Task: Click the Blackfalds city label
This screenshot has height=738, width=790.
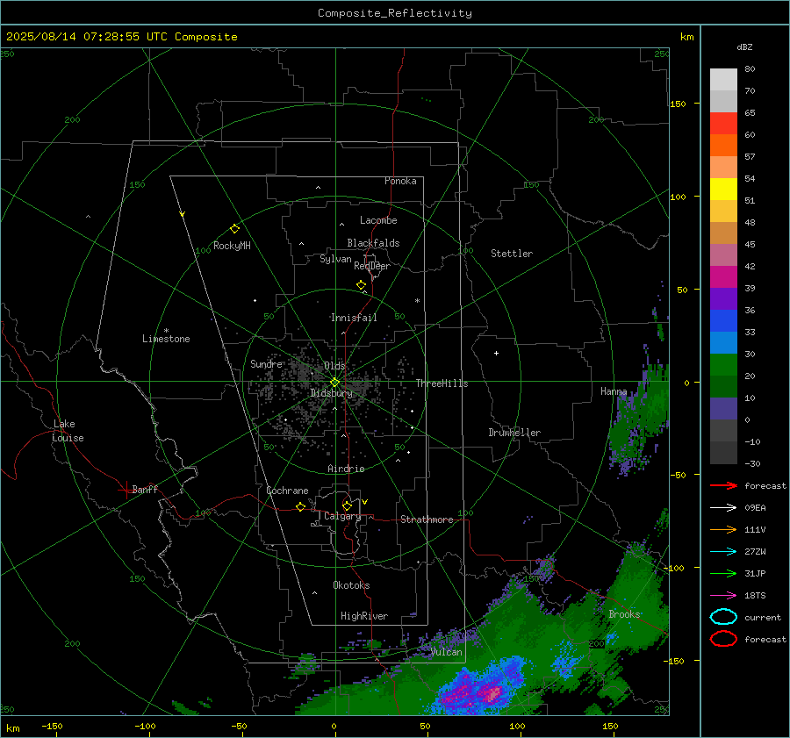Action: click(x=373, y=243)
